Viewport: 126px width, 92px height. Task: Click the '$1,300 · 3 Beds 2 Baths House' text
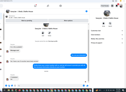click(17, 18)
